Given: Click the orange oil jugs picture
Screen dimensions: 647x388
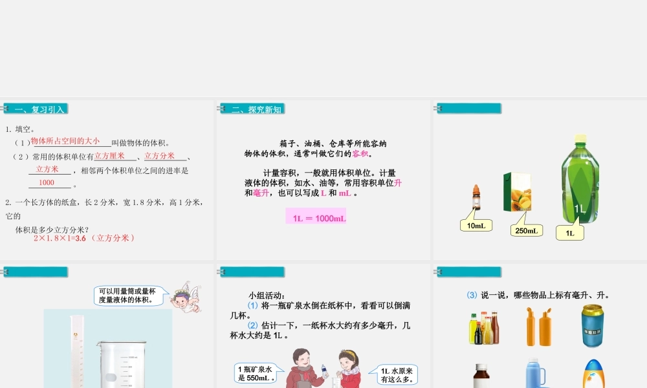Looking at the screenshot, I should pos(538,327).
